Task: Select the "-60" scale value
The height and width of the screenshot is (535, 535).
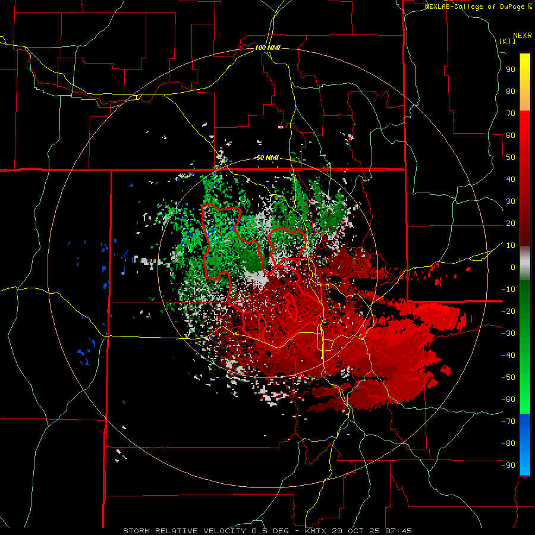Action: (x=508, y=399)
